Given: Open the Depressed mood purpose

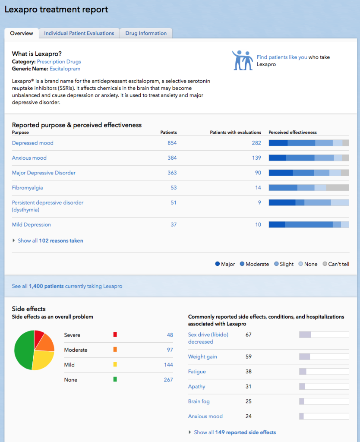Looking at the screenshot, I should point(32,143).
